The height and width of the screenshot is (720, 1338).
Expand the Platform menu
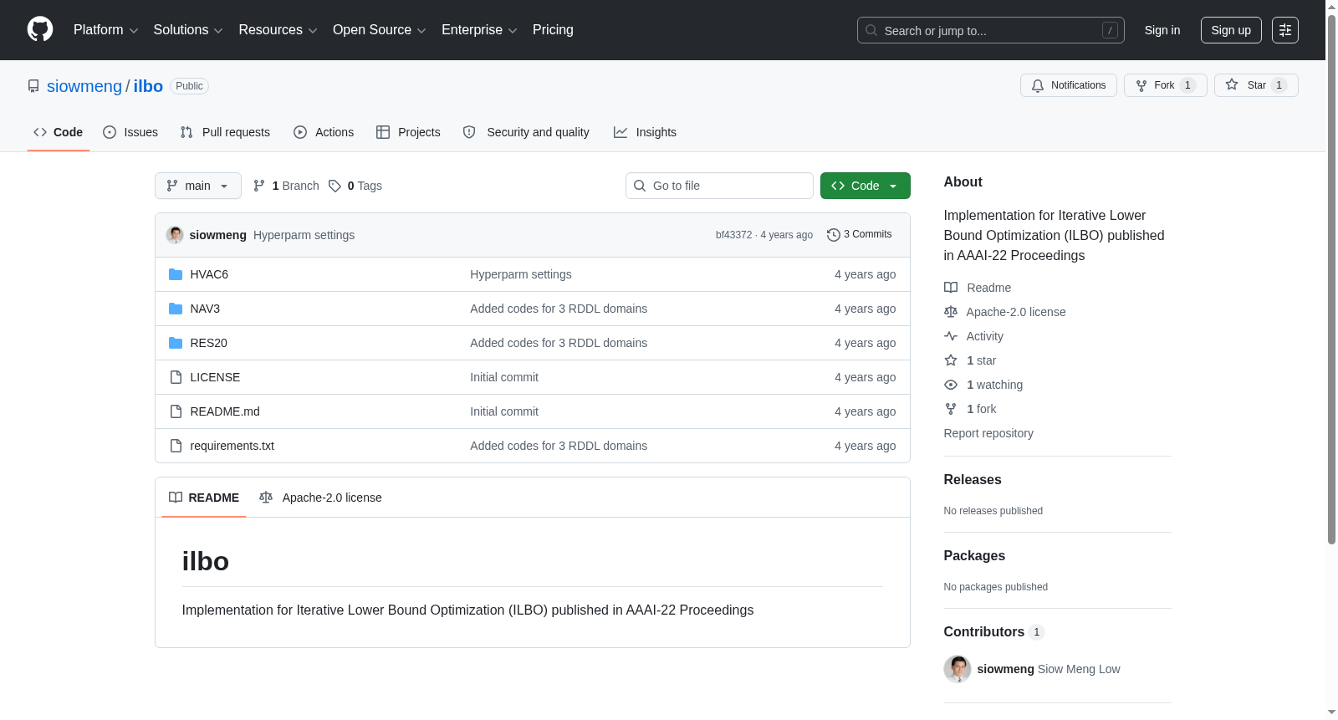pyautogui.click(x=105, y=30)
